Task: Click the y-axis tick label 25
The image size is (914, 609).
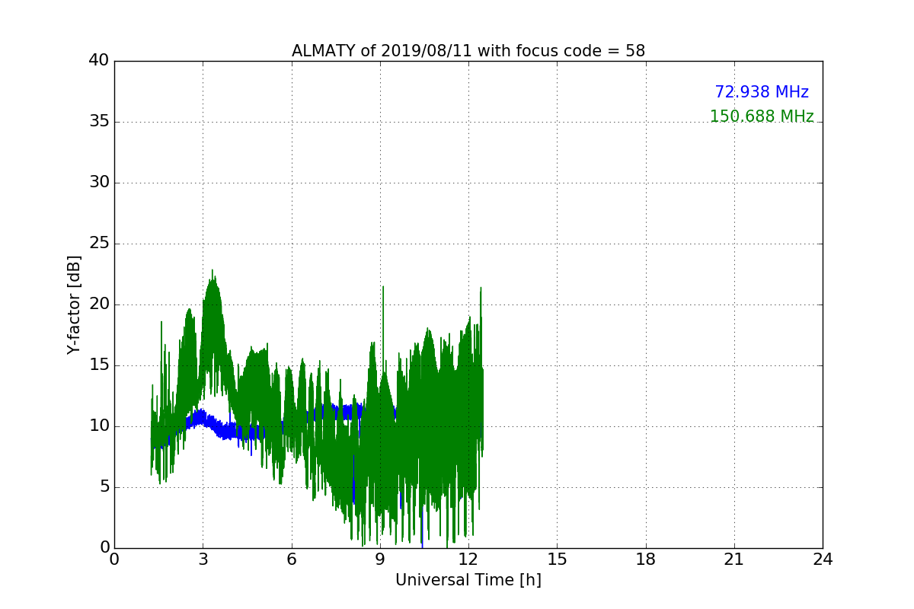Action: pyautogui.click(x=99, y=244)
